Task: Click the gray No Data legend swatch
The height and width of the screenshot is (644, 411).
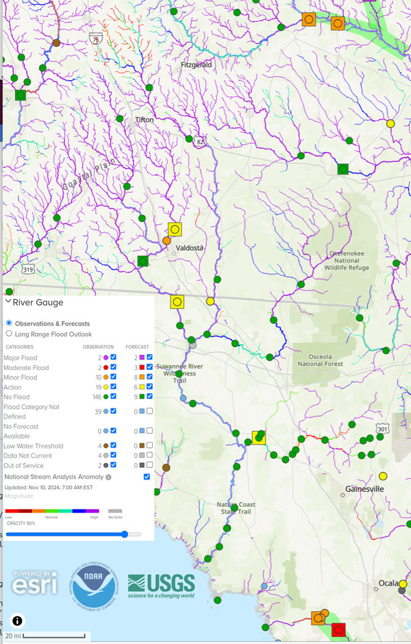Action: (x=115, y=511)
